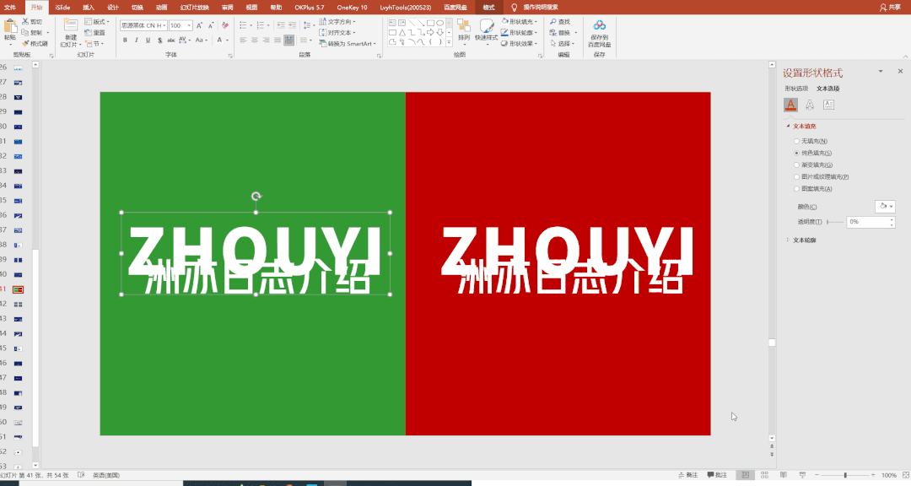This screenshot has width=911, height=486.
Task: Open Text Effects icon in format pane
Action: (810, 105)
